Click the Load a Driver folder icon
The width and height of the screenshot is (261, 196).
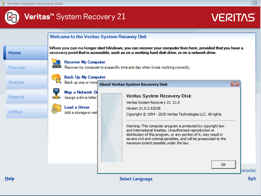(56, 109)
